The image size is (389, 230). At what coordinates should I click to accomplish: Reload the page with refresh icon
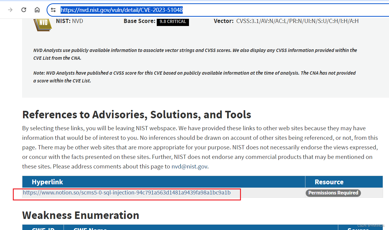click(x=24, y=10)
